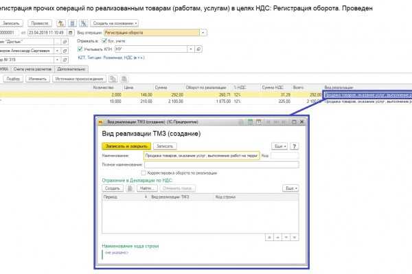Click the Изменить button

(38, 79)
